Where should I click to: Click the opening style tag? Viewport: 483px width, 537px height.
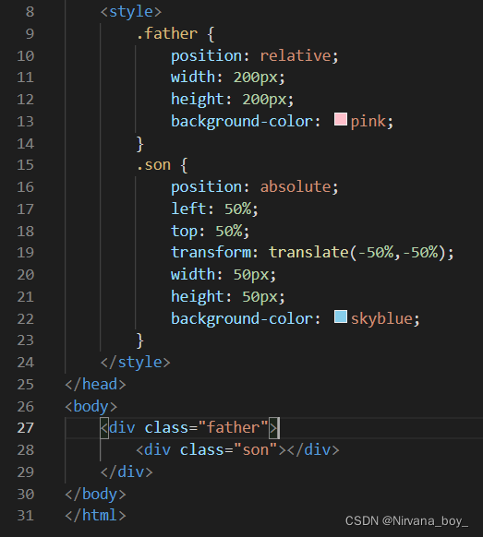131,12
